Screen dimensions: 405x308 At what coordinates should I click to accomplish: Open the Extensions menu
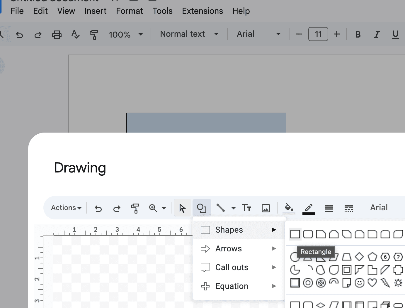pyautogui.click(x=202, y=11)
